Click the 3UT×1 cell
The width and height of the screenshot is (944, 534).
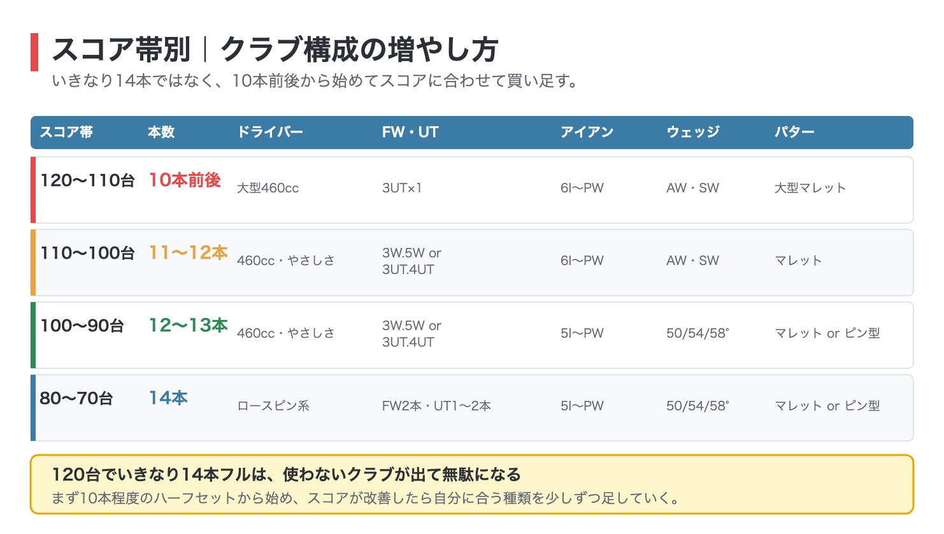(402, 188)
